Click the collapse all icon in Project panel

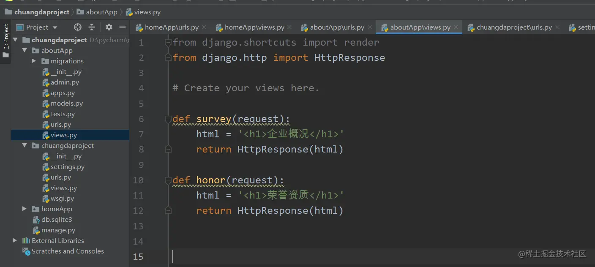coord(92,27)
